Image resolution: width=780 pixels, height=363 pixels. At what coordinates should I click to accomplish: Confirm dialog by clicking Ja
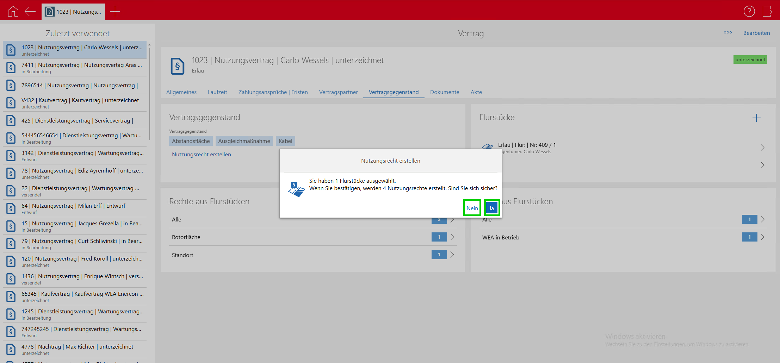(x=491, y=208)
